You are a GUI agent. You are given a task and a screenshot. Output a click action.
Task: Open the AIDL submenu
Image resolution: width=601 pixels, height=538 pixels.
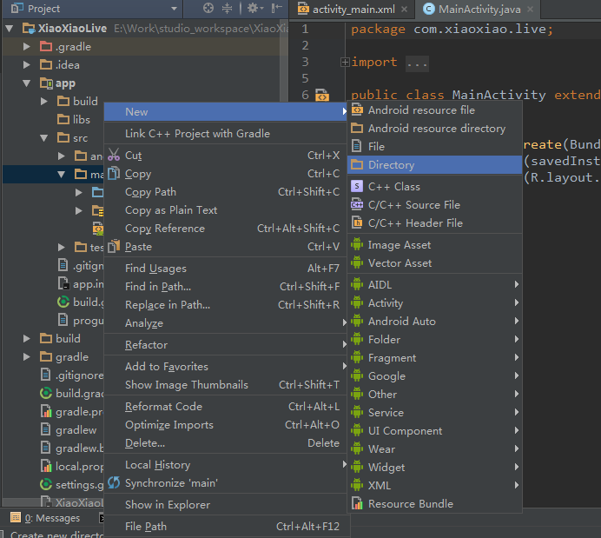click(x=434, y=285)
